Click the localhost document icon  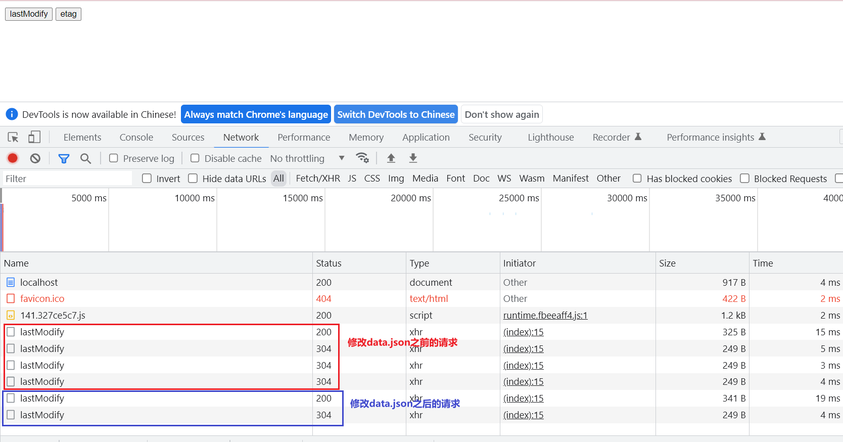pyautogui.click(x=11, y=282)
